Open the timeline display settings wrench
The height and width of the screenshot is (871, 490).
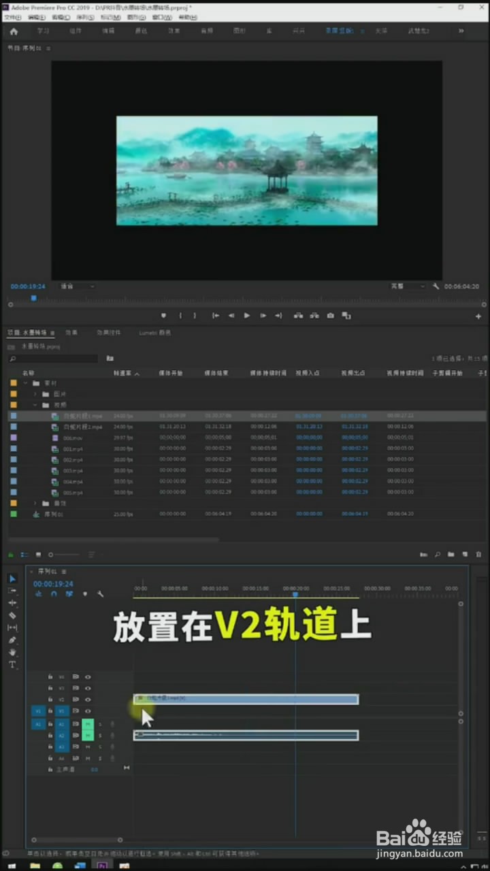tap(100, 594)
